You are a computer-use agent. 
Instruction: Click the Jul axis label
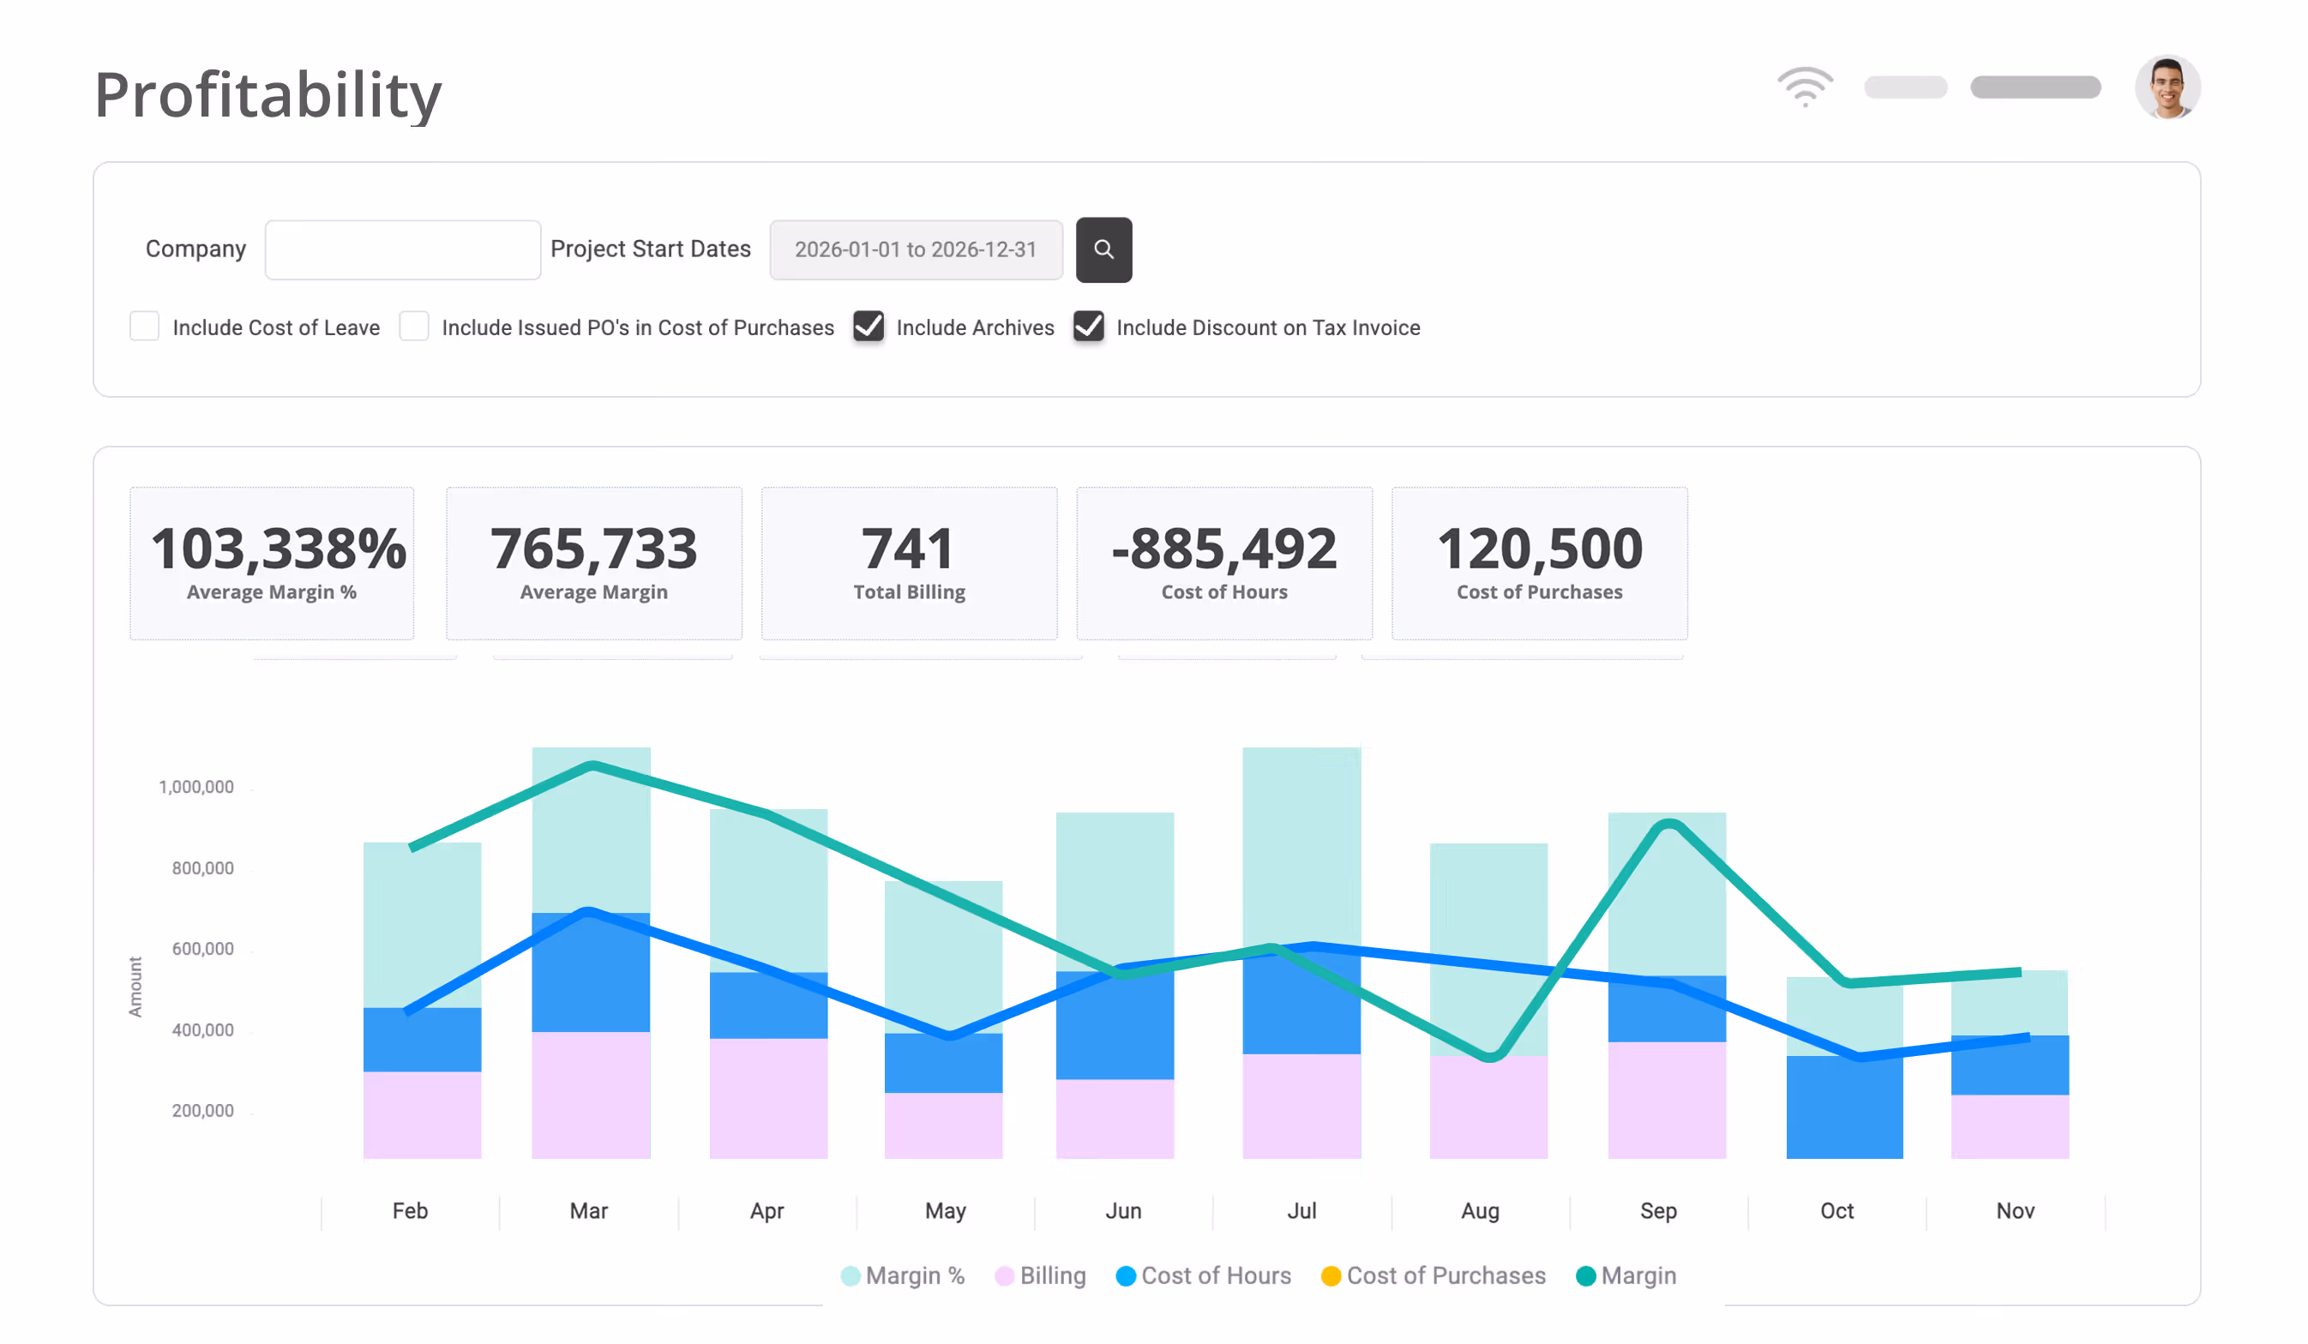coord(1301,1210)
